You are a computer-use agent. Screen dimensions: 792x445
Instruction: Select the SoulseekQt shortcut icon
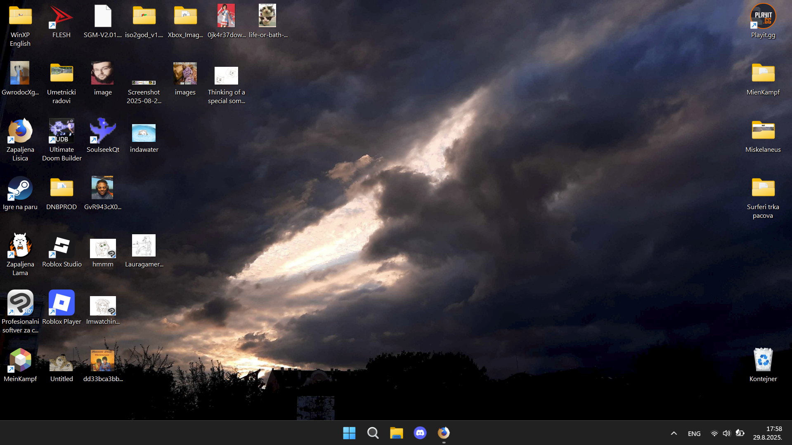coord(103,132)
